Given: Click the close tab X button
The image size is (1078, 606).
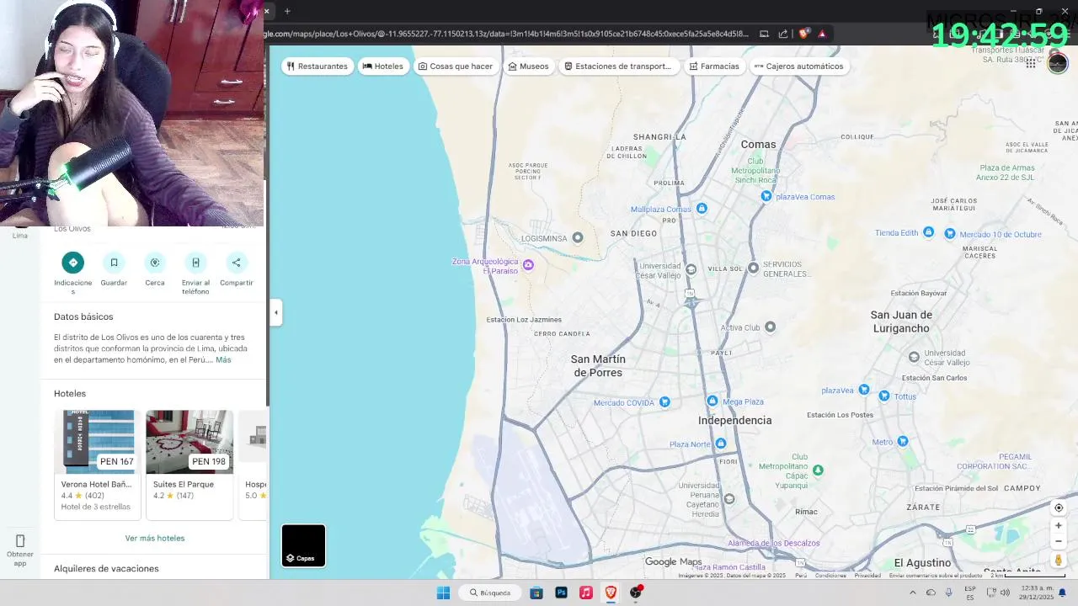Looking at the screenshot, I should point(267,11).
